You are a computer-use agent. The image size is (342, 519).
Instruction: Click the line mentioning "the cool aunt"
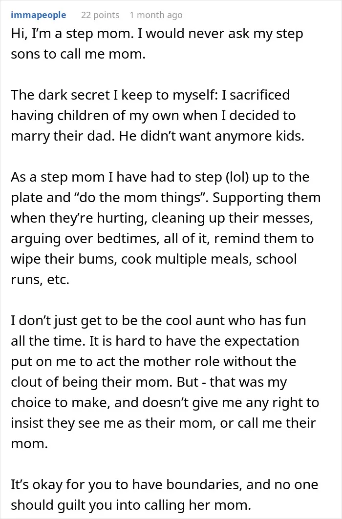[158, 321]
